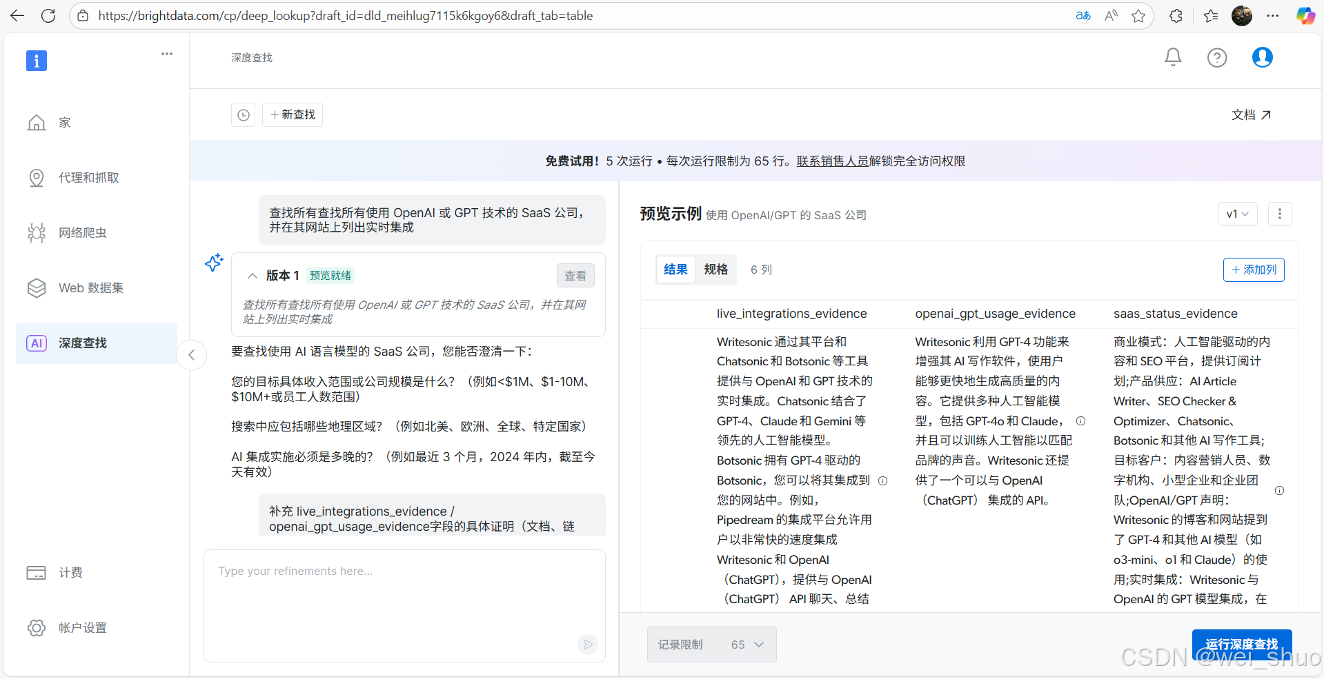Open 文档 documentation link
Screen dimensions: 1324x679
click(x=1252, y=115)
